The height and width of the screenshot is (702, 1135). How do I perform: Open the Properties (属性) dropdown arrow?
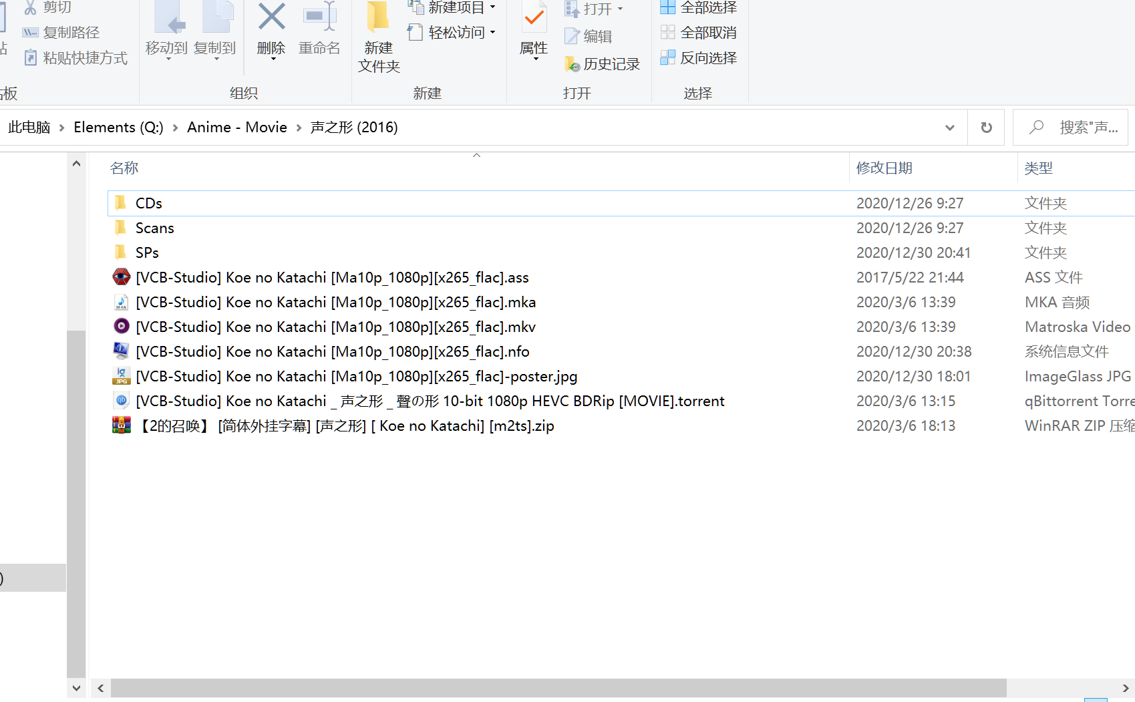tap(536, 59)
